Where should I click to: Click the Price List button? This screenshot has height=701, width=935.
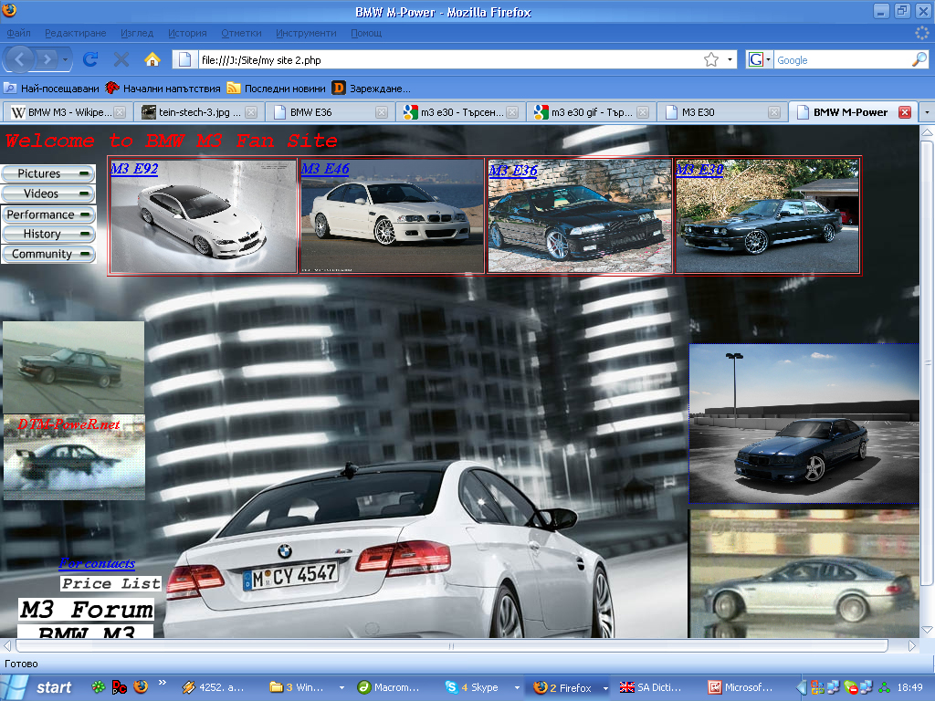click(110, 583)
